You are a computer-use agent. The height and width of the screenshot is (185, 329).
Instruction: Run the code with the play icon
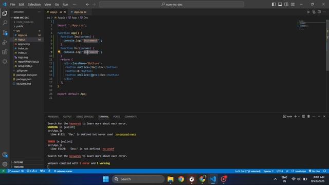[308, 12]
